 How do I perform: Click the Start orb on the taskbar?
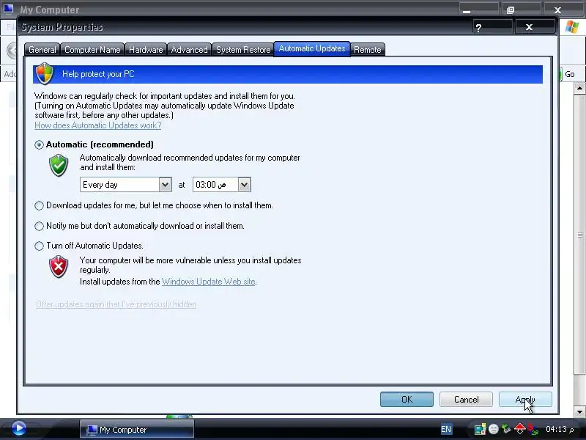click(x=19, y=428)
